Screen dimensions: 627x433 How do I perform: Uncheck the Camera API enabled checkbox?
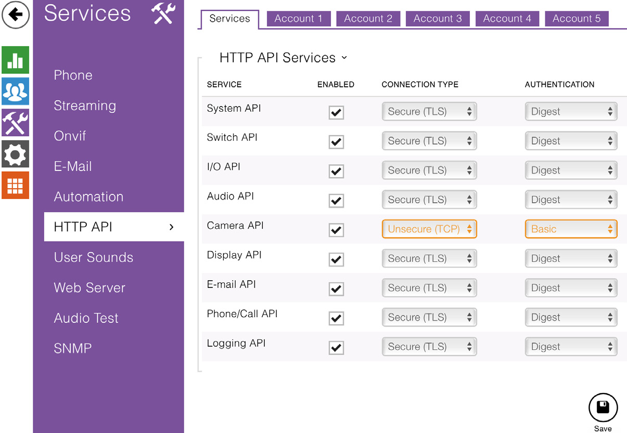[x=337, y=230]
